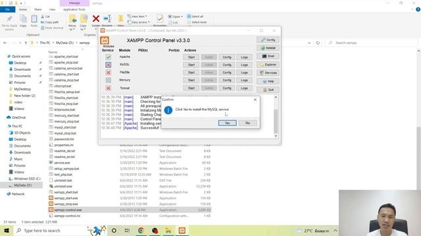Click Copy path in ribbon
421x236 pixels.
tap(50, 22)
